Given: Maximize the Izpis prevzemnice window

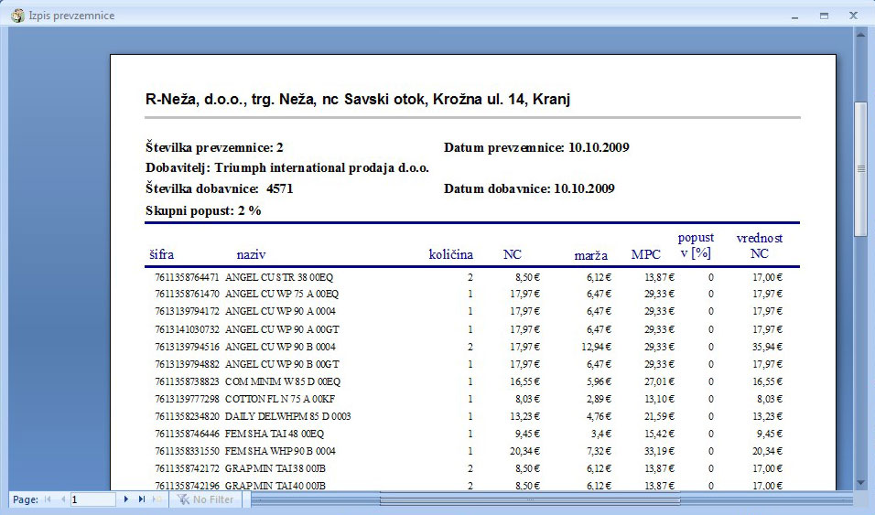Looking at the screenshot, I should click(824, 16).
